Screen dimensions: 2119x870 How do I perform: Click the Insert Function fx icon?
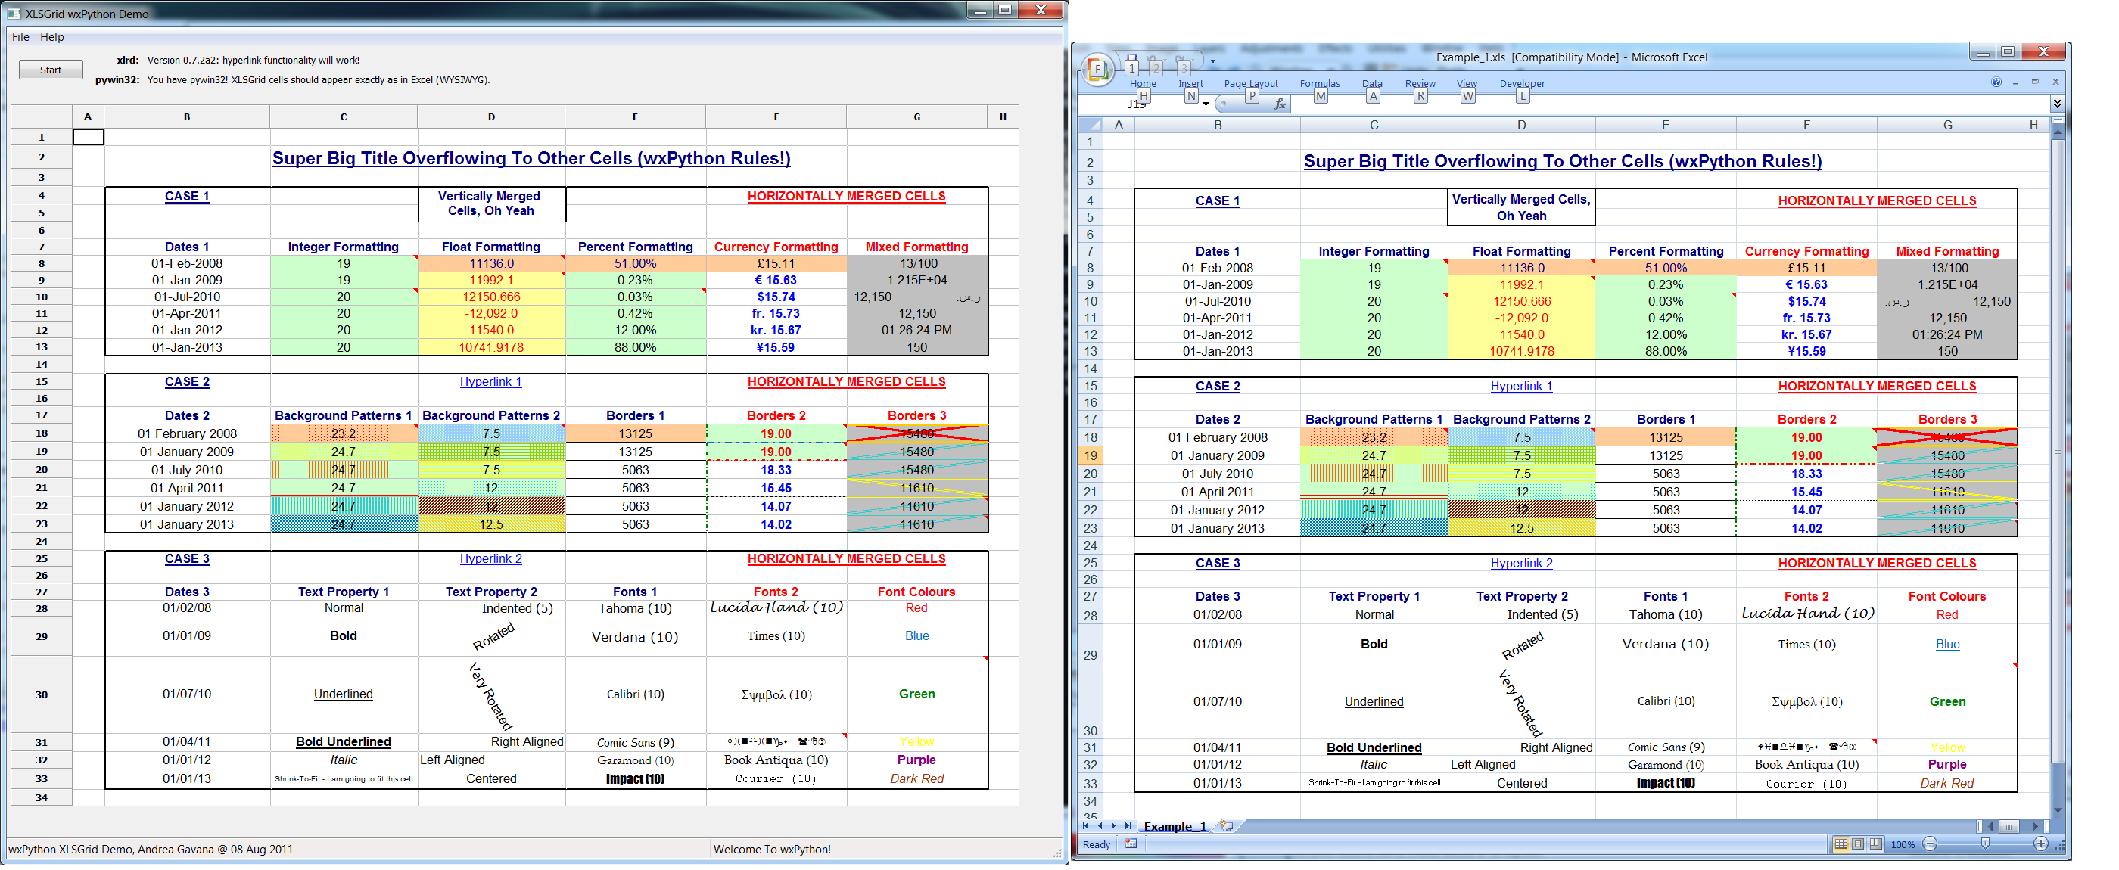[x=1280, y=104]
